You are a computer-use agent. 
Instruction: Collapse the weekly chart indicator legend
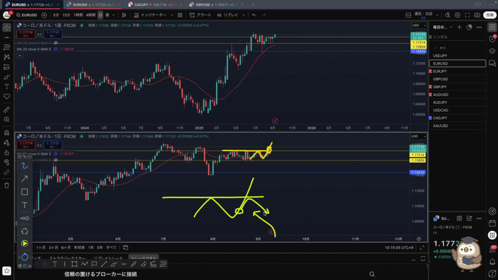click(x=19, y=56)
